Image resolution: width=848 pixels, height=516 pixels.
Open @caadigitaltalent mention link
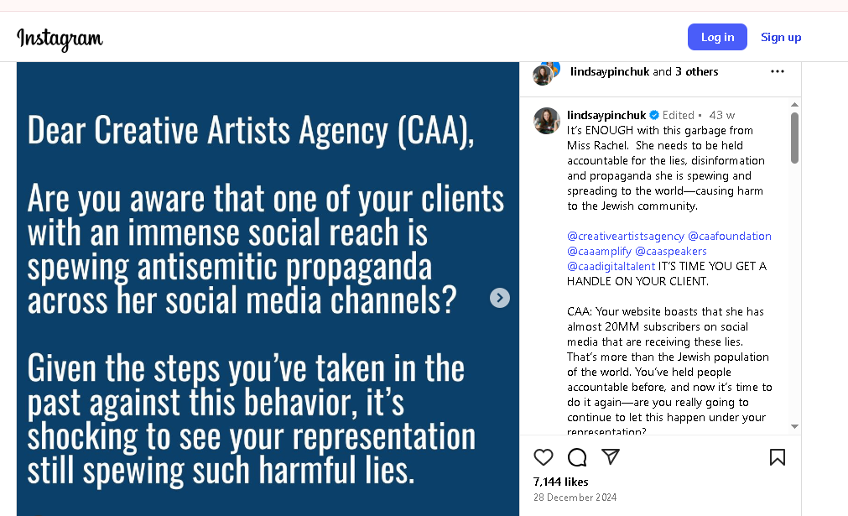pyautogui.click(x=611, y=267)
